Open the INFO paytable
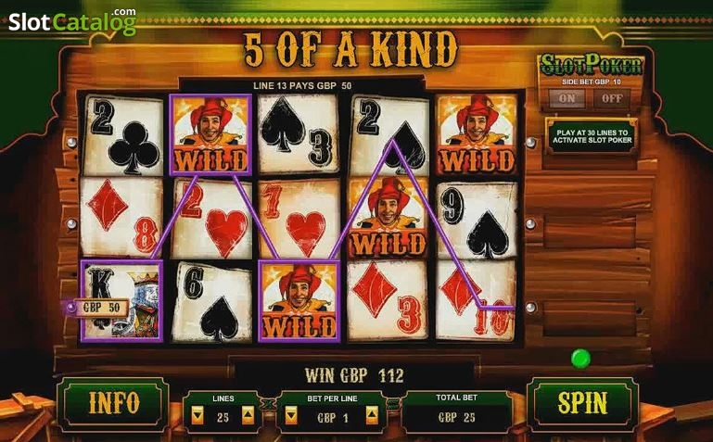Screen dimensions: 713x442 tap(114, 403)
